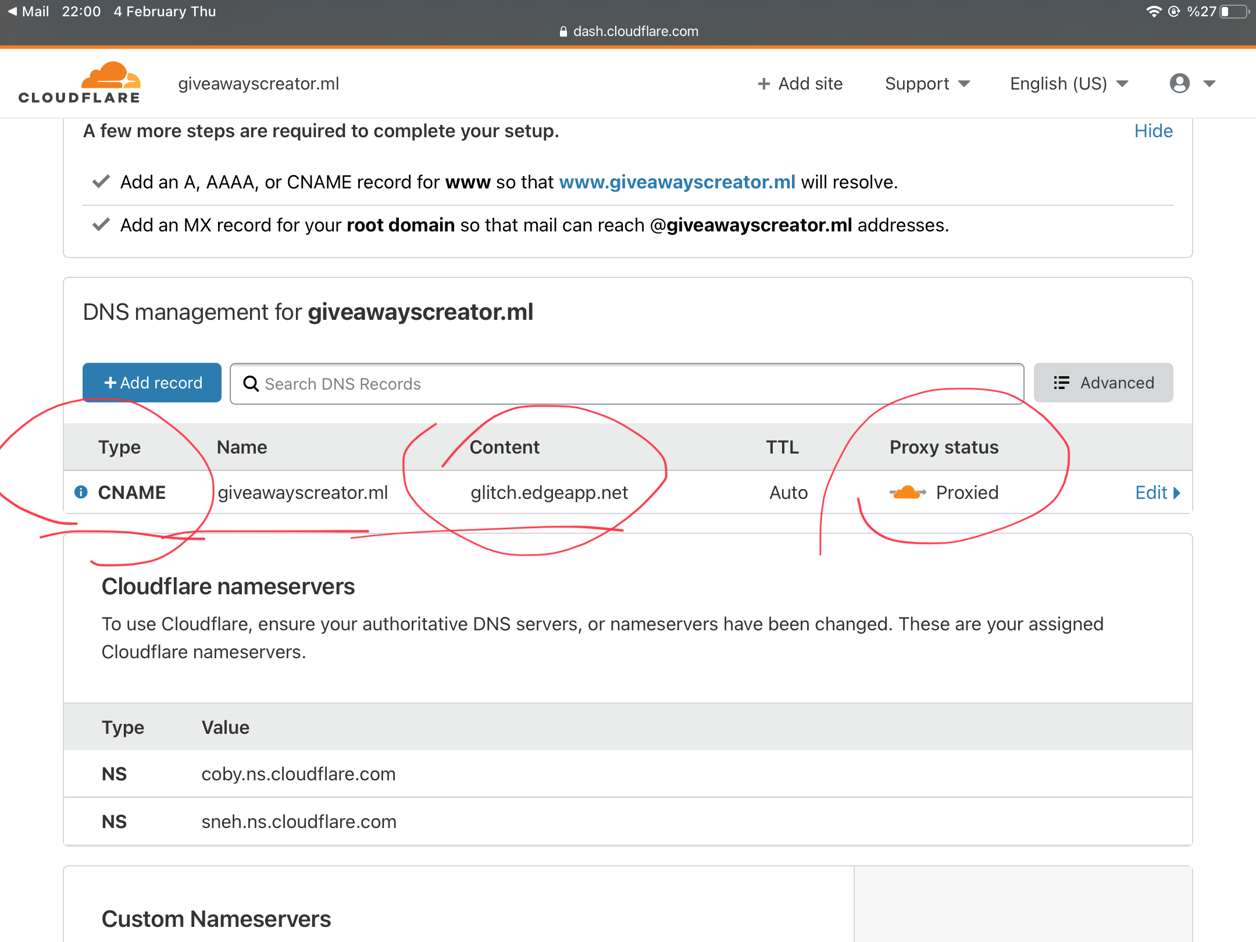The image size is (1256, 942).
Task: Click the Advanced list icon
Action: click(1061, 383)
